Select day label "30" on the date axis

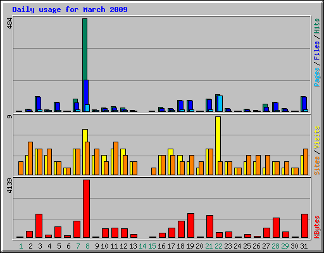[x=294, y=246]
